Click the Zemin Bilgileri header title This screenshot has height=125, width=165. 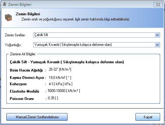click(28, 14)
